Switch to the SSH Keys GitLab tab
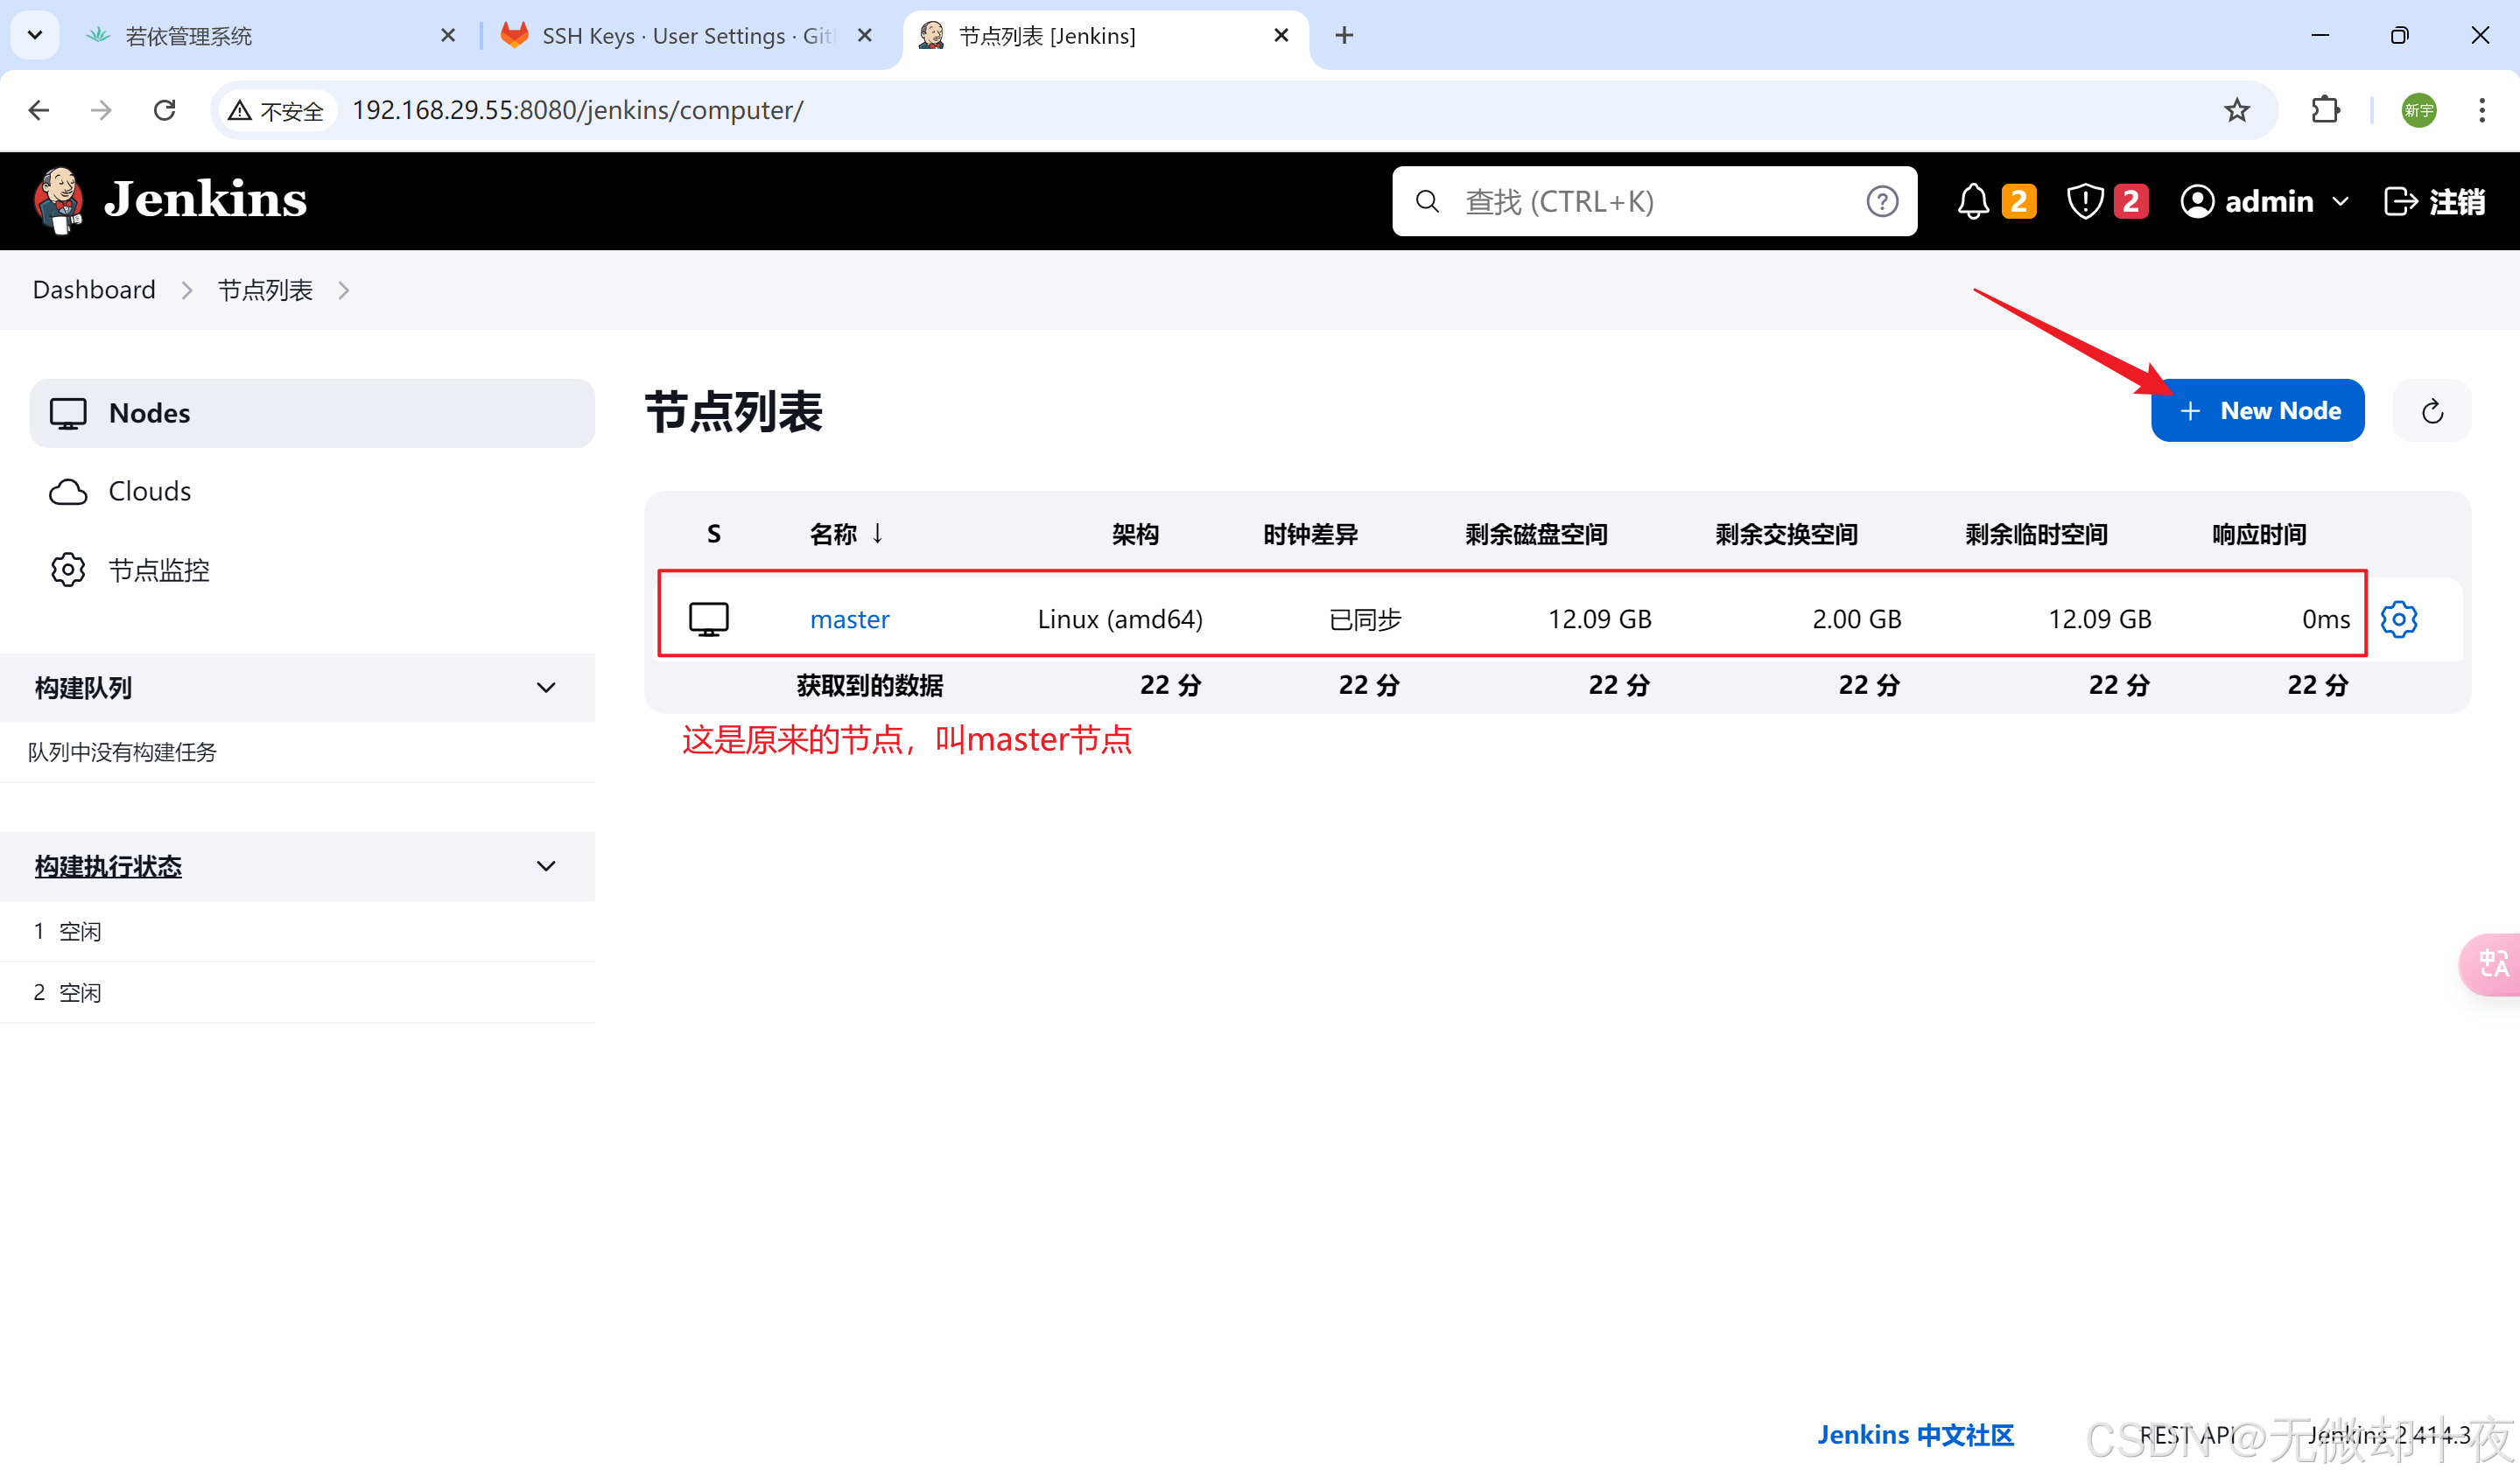 (686, 36)
